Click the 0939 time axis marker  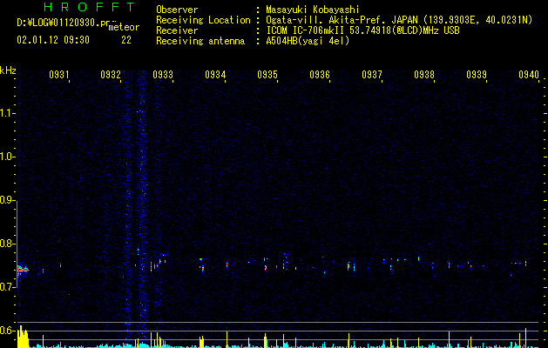(477, 75)
